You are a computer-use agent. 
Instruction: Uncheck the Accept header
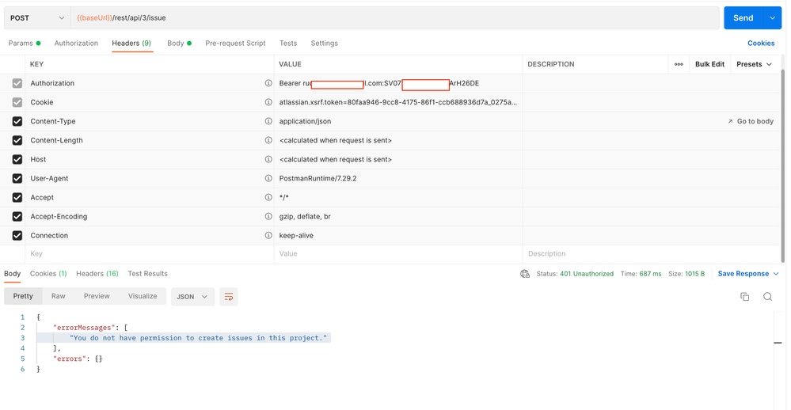point(17,198)
